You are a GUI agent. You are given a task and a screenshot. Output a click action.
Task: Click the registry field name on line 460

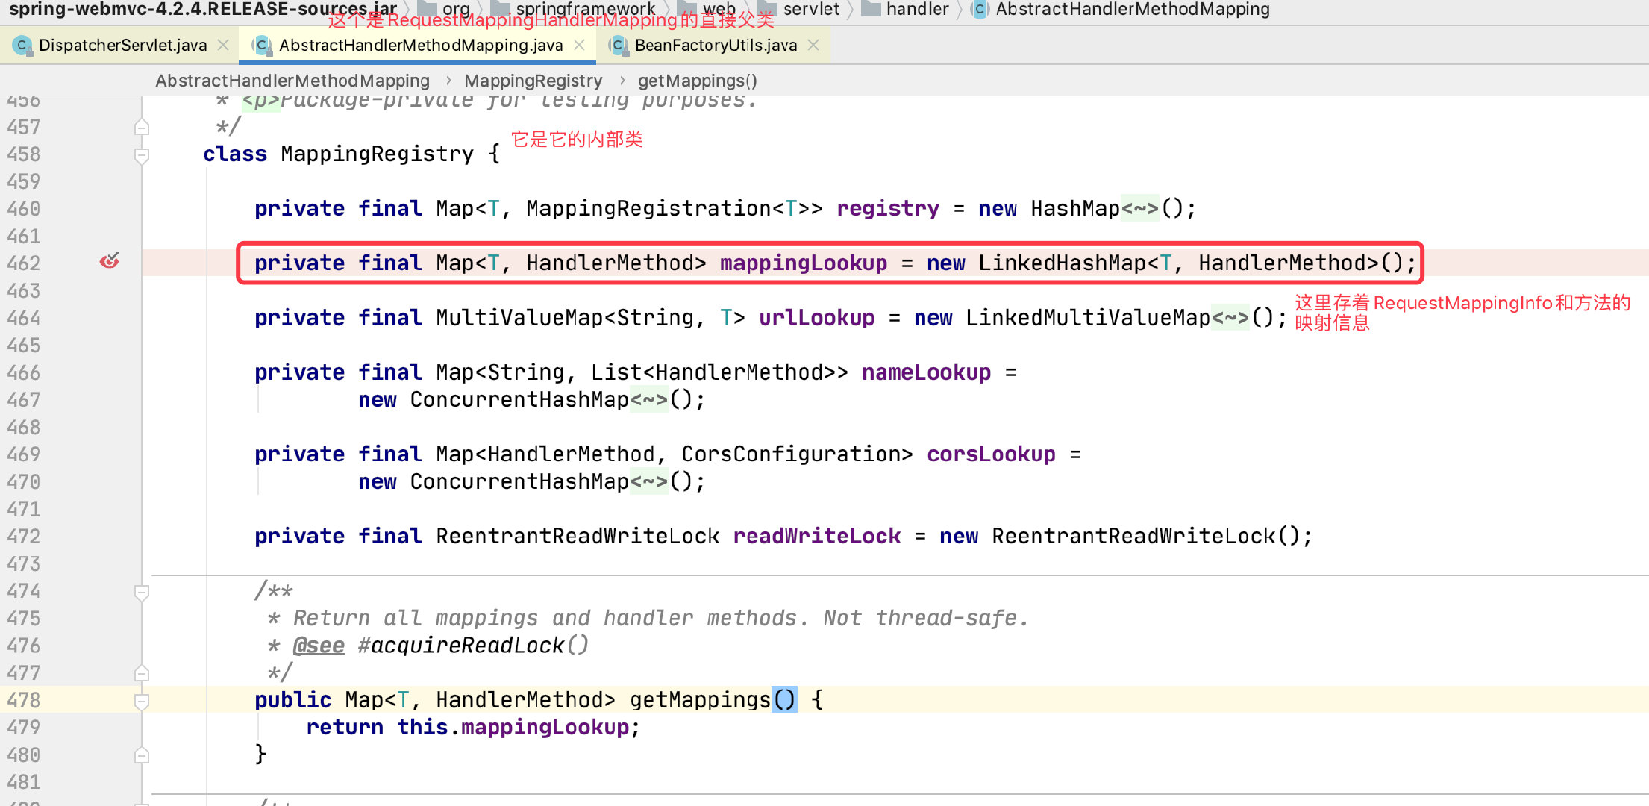[888, 209]
